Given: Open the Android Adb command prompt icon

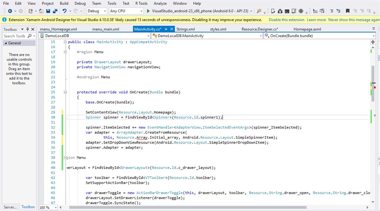Looking at the screenshot, I should click(287, 11).
